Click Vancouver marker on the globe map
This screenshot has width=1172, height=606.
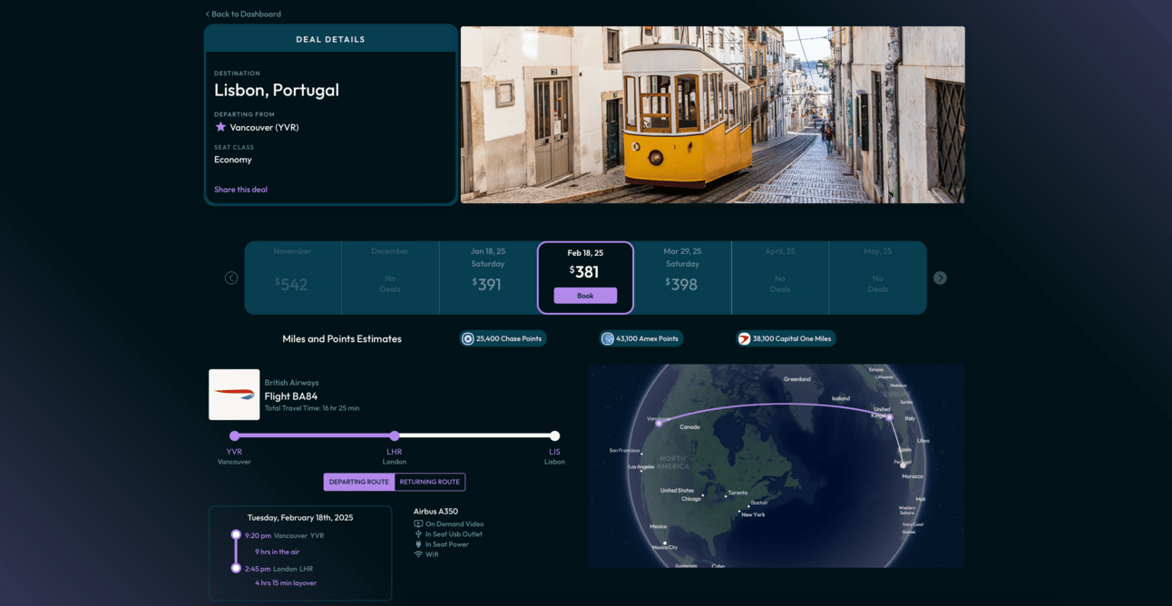[659, 423]
